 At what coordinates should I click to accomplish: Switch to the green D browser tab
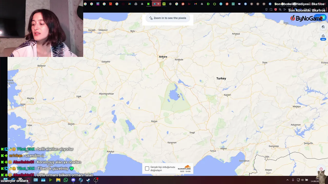[x=208, y=4]
